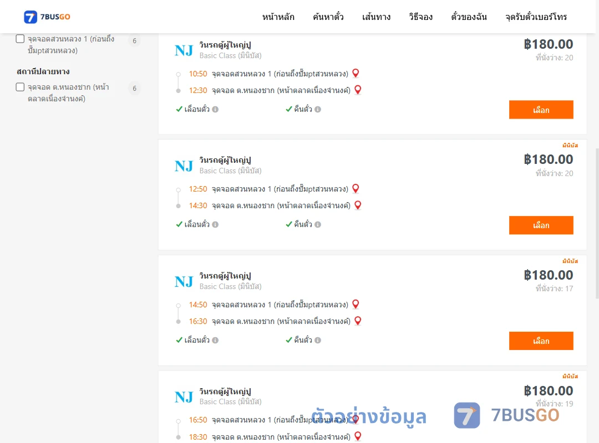599x443 pixels.
Task: Click the NJ operator logo on 14:50 trip
Action: tap(184, 282)
